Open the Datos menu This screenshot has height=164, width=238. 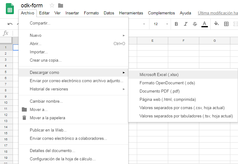click(x=109, y=13)
